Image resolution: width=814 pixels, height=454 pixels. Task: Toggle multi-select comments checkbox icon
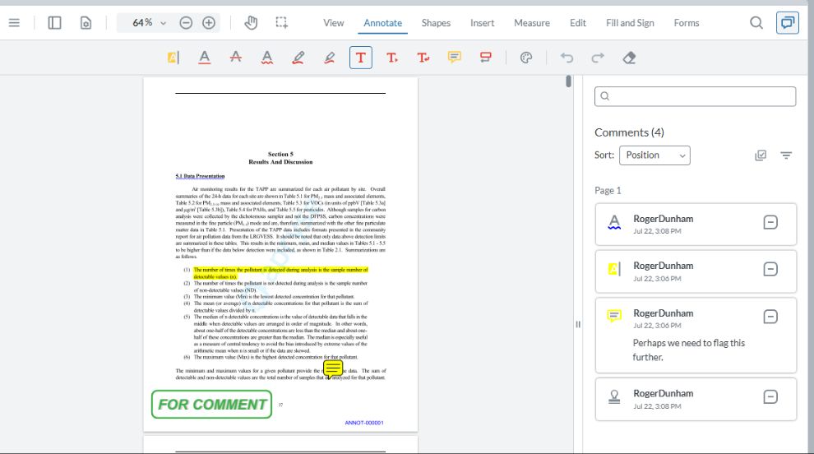click(x=761, y=155)
